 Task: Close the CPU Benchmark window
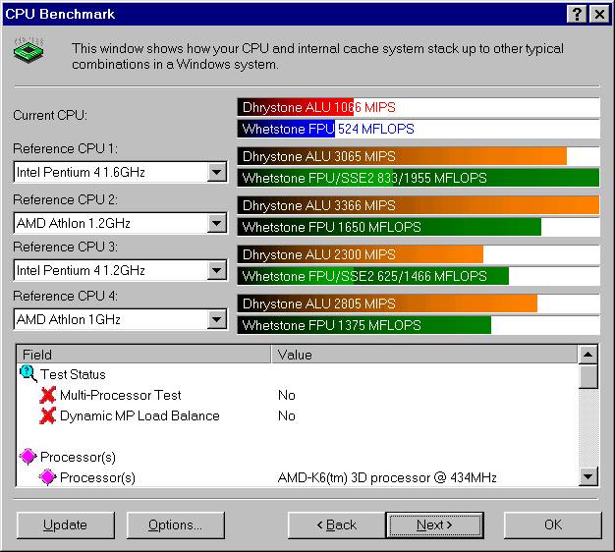coord(599,15)
